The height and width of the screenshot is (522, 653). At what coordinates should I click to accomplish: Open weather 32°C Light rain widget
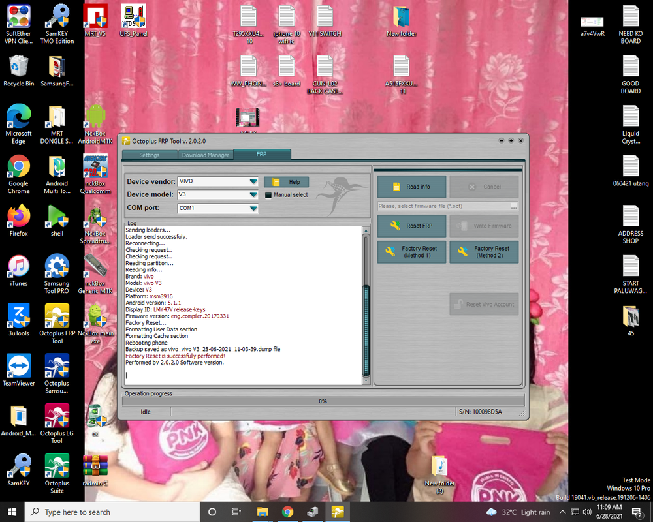[x=518, y=512]
